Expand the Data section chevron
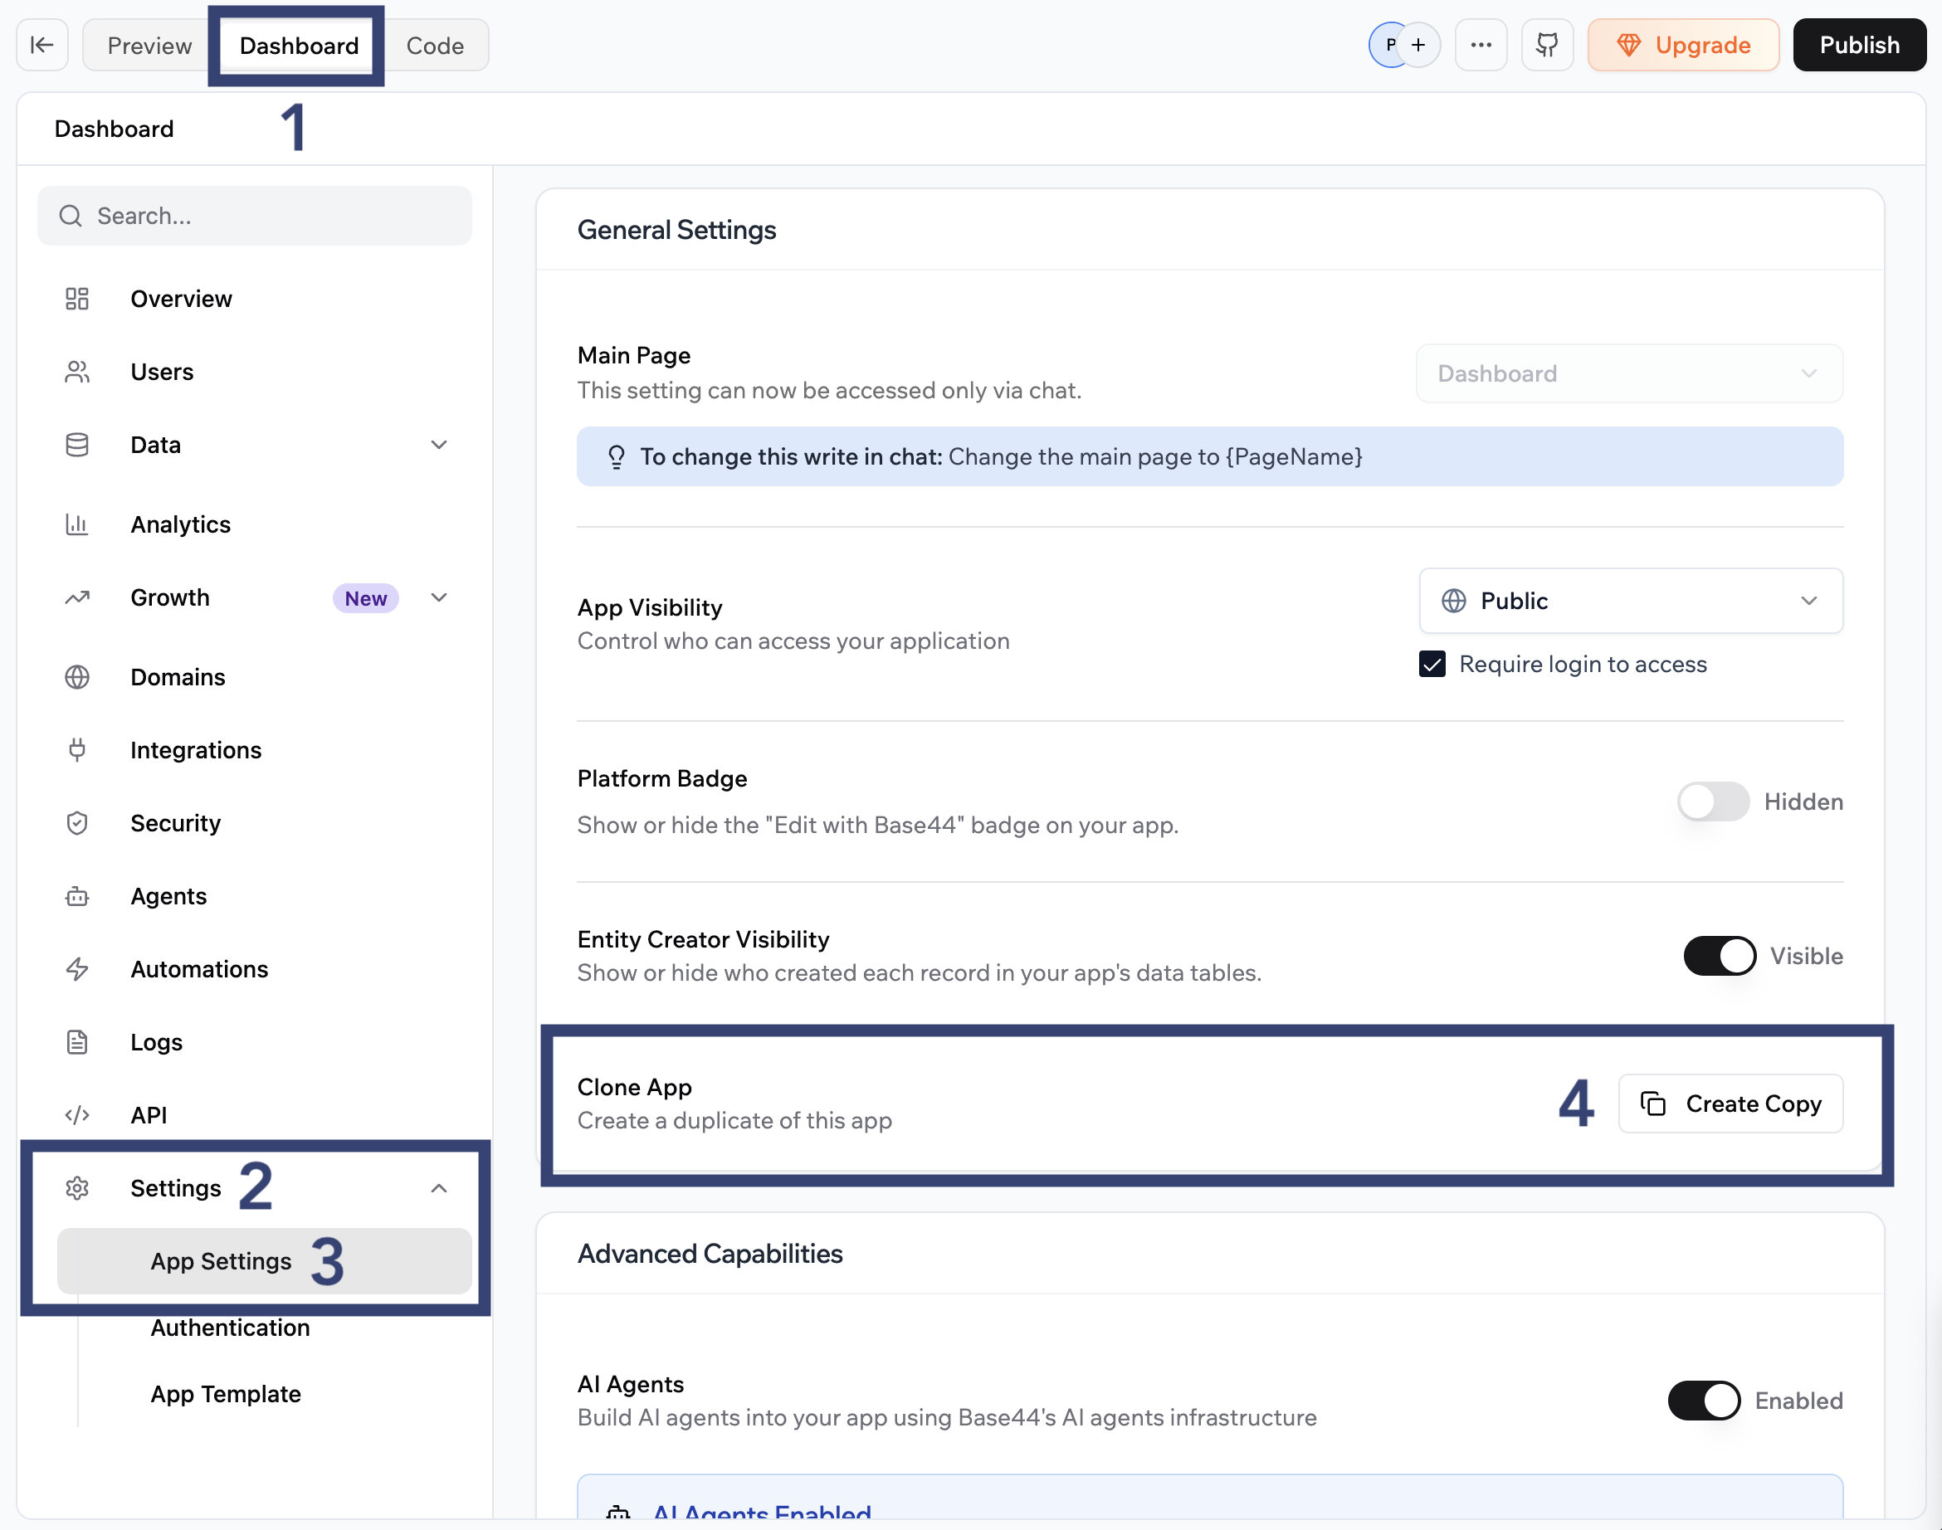 [439, 446]
